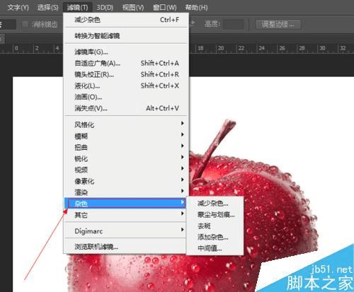Select 中间值... in the submenu
This screenshot has height=292, width=354.
click(x=215, y=248)
